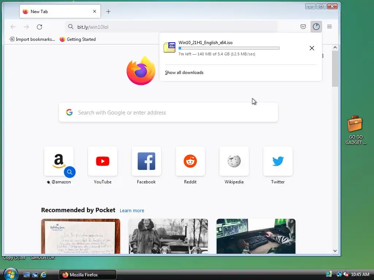Image resolution: width=374 pixels, height=280 pixels.
Task: Open the vintage car photo Pocket story
Action: coord(168,236)
